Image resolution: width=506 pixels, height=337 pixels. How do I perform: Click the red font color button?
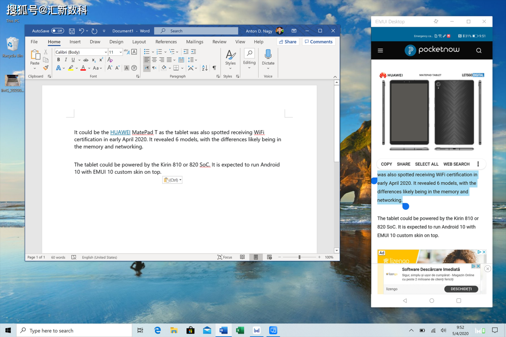pos(83,68)
